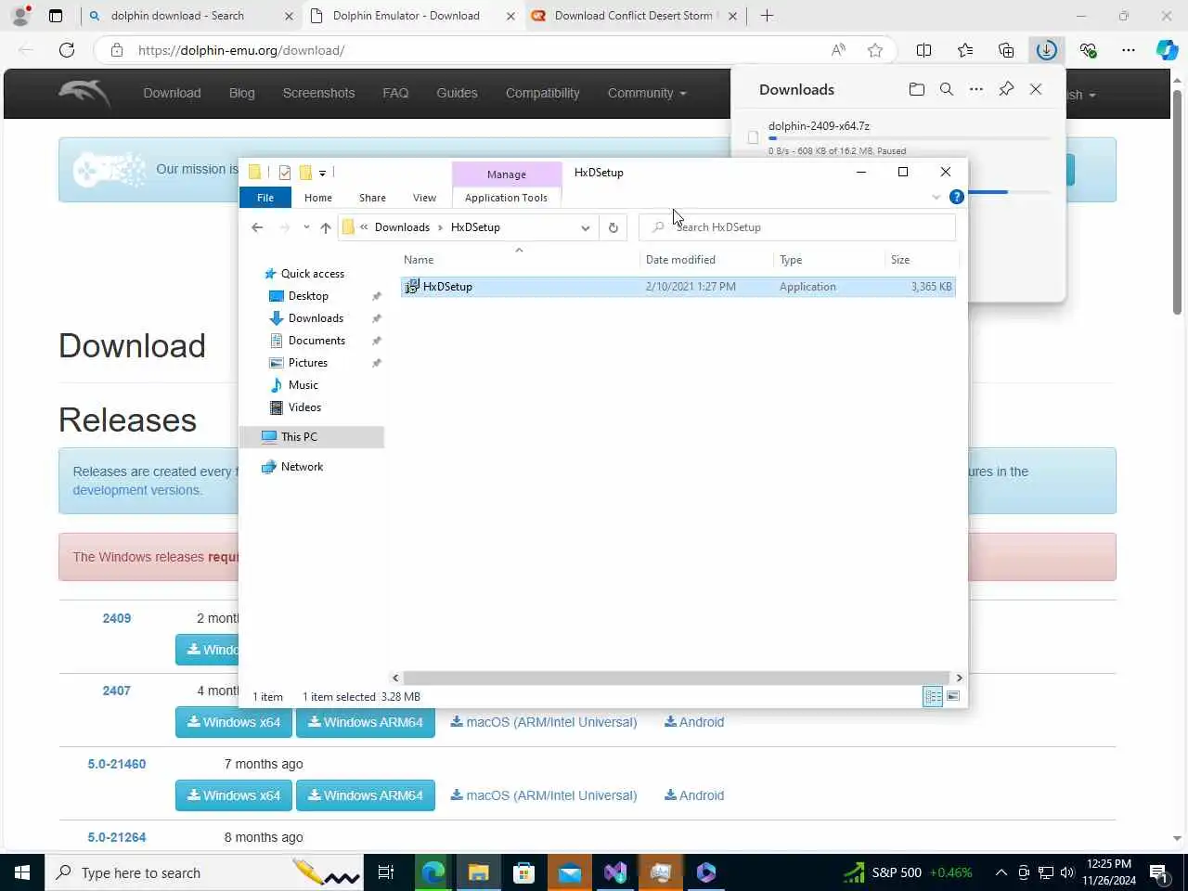The width and height of the screenshot is (1188, 891).
Task: Open the File tab in File Explorer
Action: click(265, 198)
